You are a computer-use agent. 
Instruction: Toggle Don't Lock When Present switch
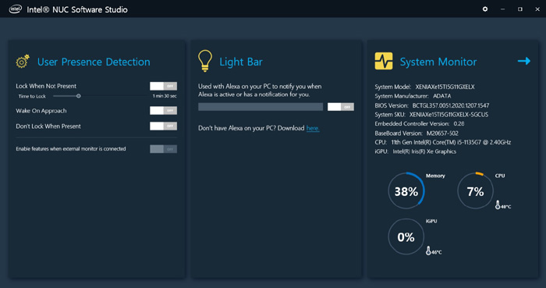163,126
